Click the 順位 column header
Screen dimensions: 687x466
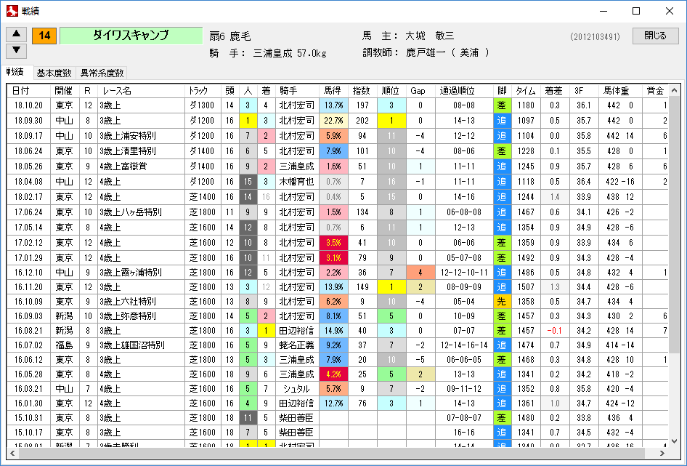click(391, 91)
